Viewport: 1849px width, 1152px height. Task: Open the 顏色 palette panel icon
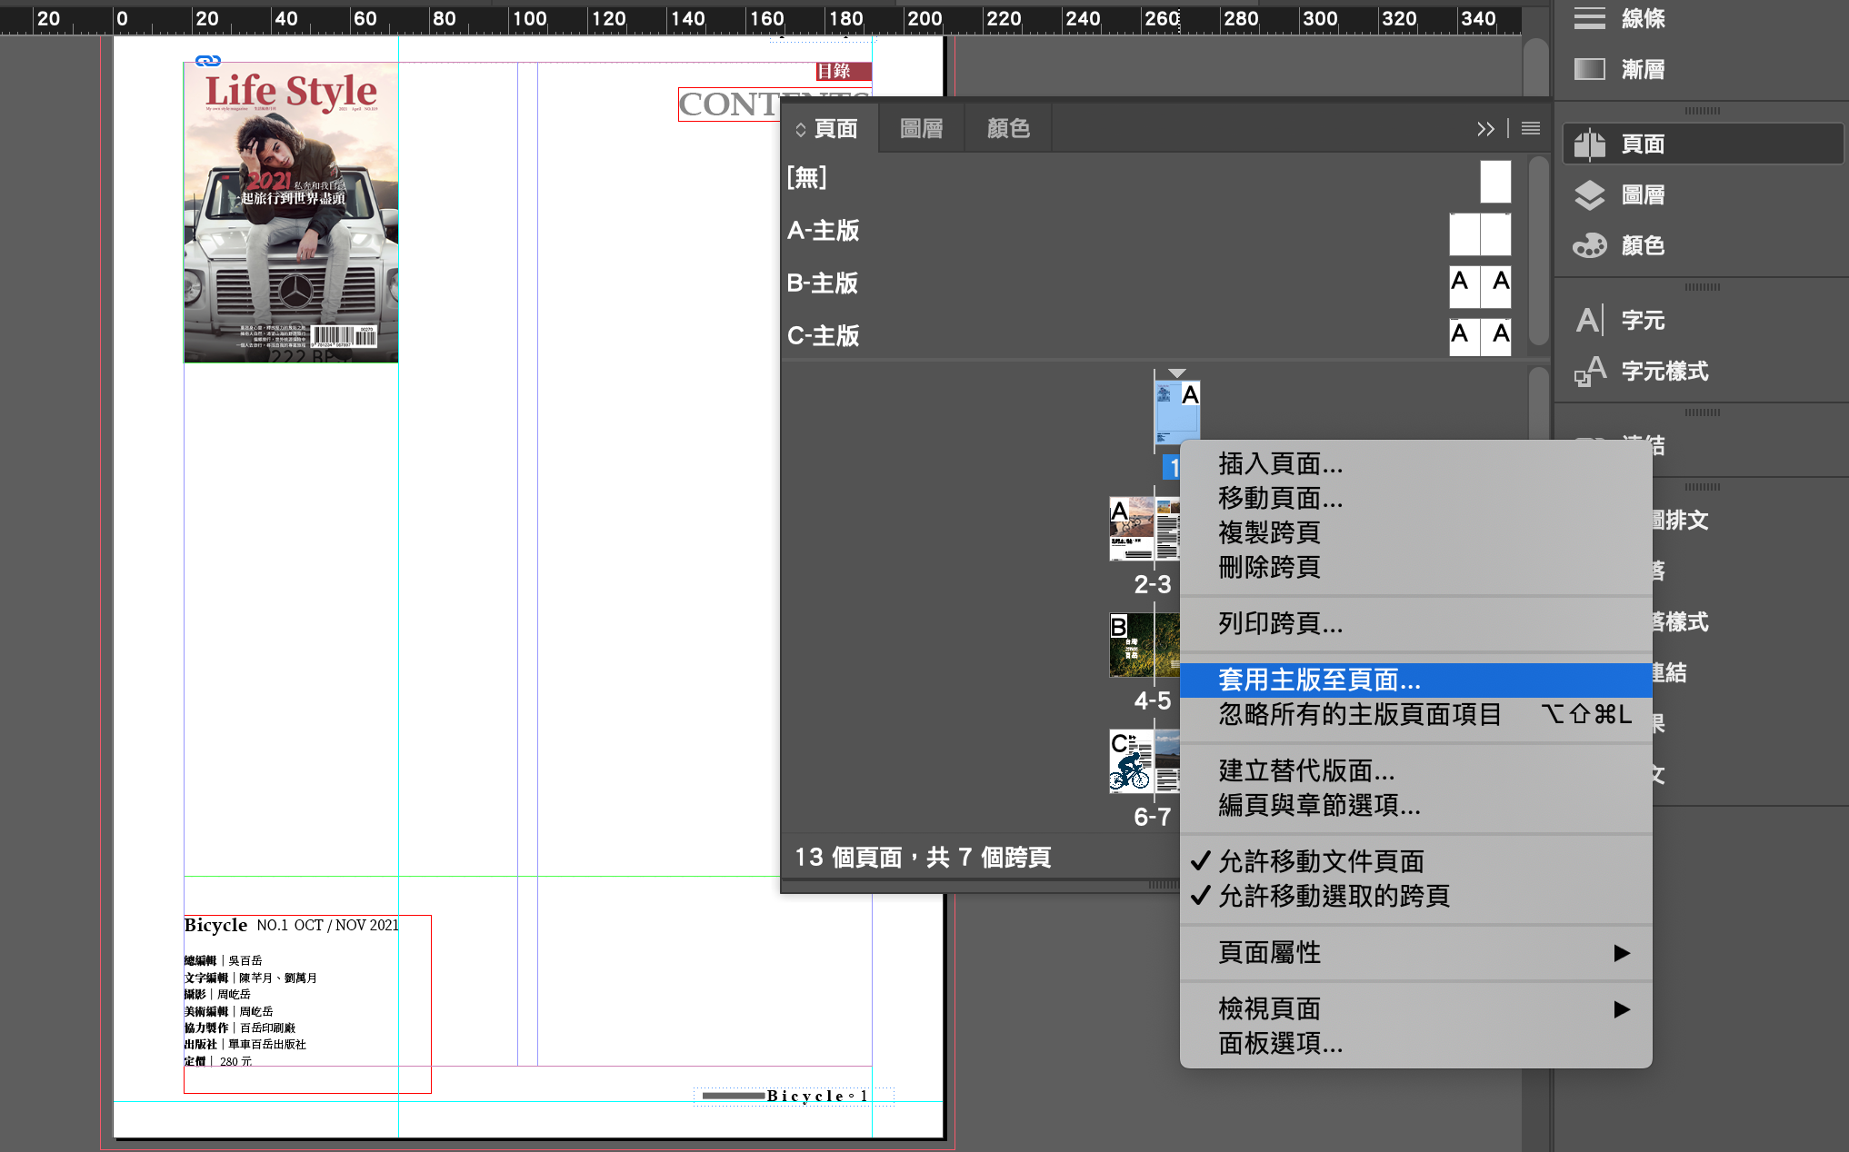click(x=1590, y=245)
